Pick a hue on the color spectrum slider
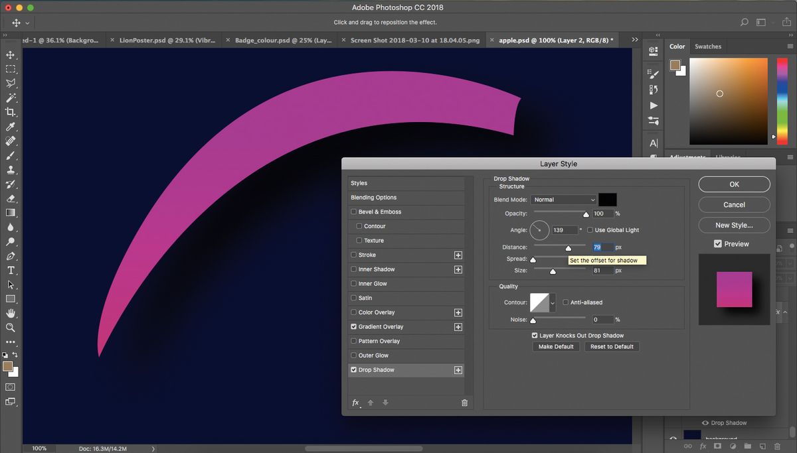This screenshot has width=797, height=453. 781,99
